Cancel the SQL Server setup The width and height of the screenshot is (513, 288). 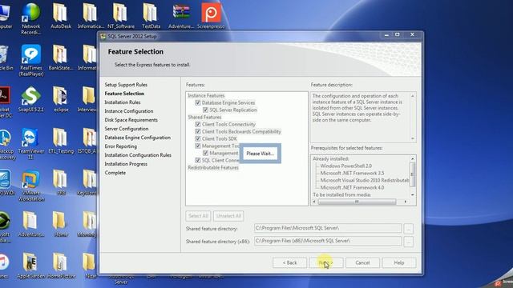(362, 262)
